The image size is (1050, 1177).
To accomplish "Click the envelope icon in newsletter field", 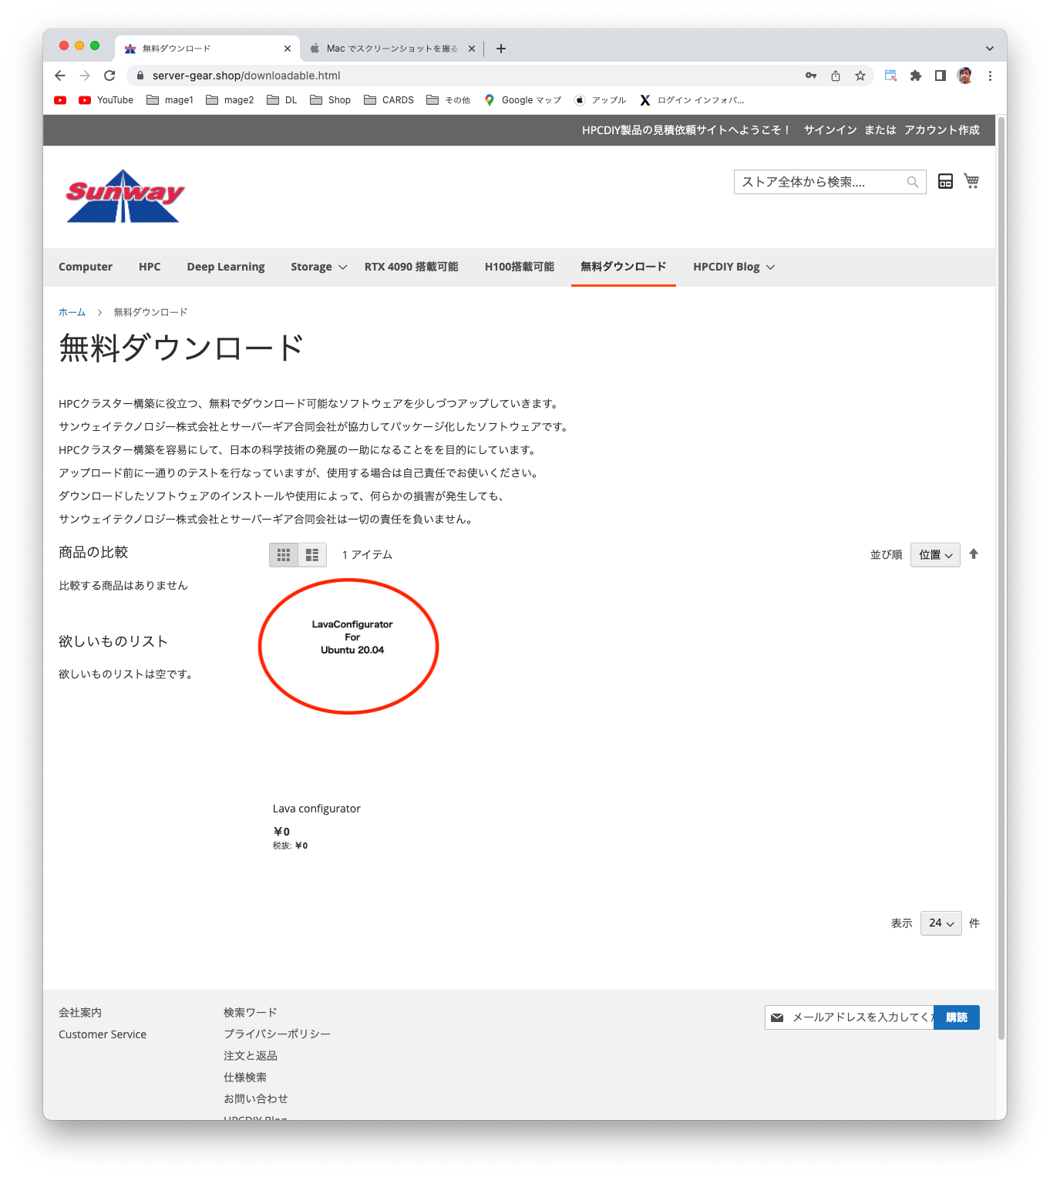I will (777, 1017).
